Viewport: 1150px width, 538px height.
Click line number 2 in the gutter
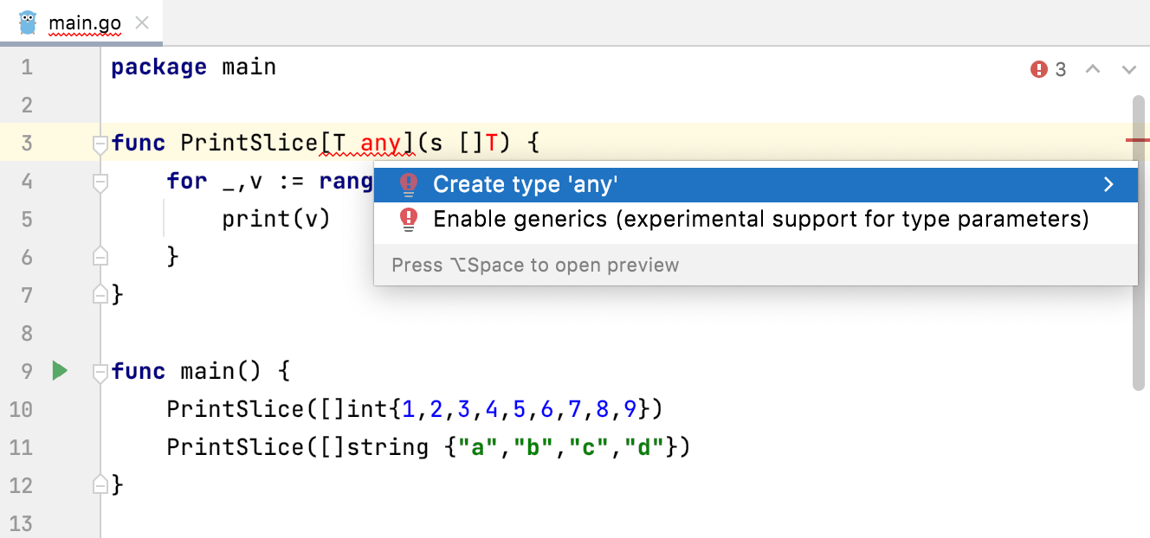click(x=26, y=105)
